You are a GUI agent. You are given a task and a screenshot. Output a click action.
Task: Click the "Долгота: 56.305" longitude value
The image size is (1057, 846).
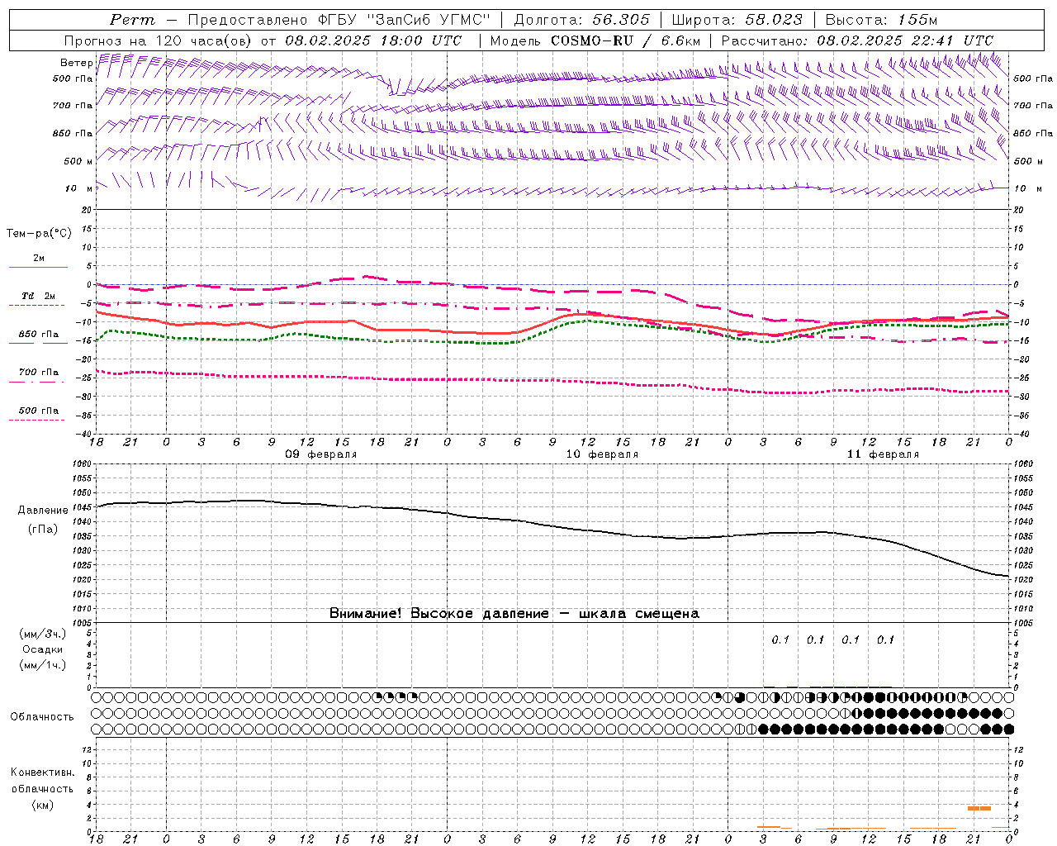(x=582, y=20)
